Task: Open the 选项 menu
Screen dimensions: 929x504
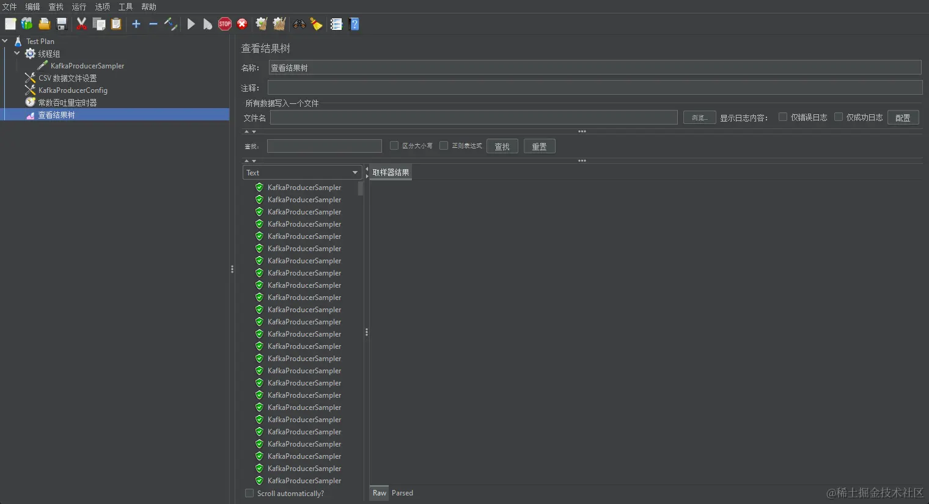Action: [x=103, y=7]
